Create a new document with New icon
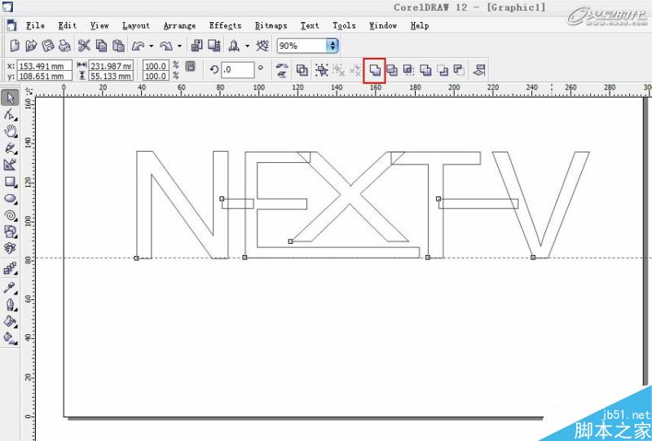Image resolution: width=652 pixels, height=441 pixels. point(15,46)
